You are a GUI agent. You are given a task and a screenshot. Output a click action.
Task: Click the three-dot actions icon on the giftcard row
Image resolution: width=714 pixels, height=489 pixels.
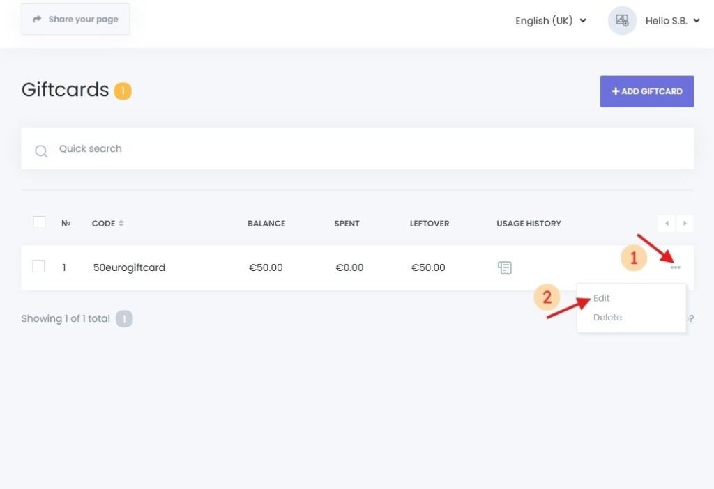click(x=674, y=267)
